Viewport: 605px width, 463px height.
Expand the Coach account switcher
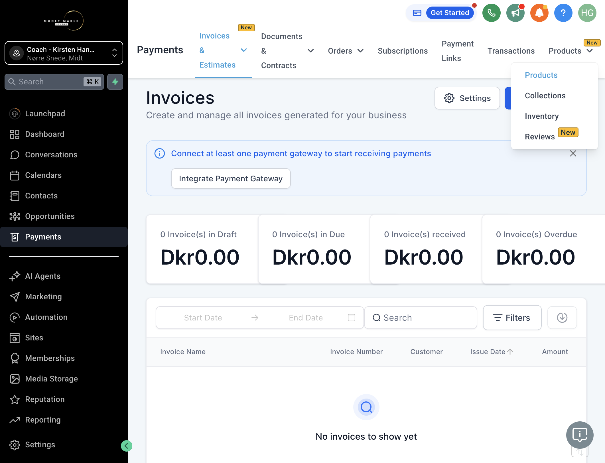tap(64, 53)
